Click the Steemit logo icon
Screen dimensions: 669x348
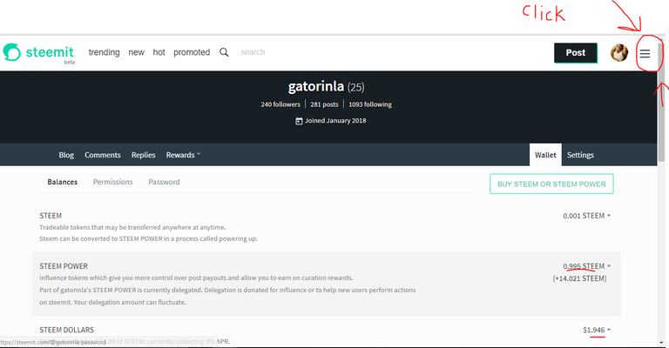[12, 52]
